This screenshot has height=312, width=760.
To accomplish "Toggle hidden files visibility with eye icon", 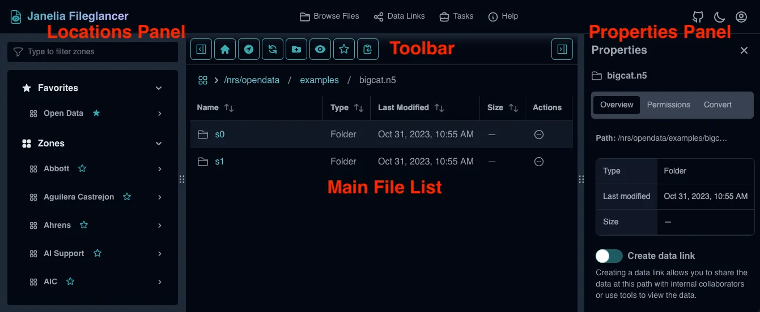I will [320, 49].
